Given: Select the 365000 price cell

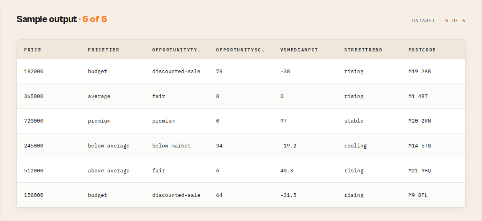Looking at the screenshot, I should click(34, 96).
